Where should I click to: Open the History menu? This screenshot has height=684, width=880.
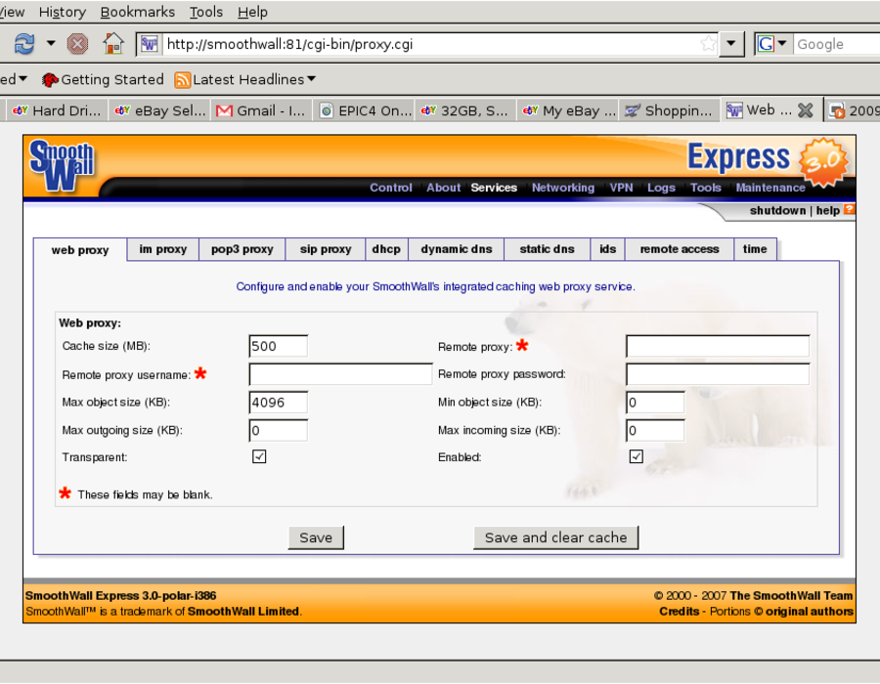tap(63, 12)
